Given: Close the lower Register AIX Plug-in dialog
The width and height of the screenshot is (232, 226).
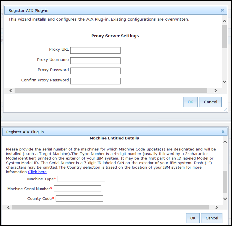Looking at the screenshot, I should tap(223, 132).
